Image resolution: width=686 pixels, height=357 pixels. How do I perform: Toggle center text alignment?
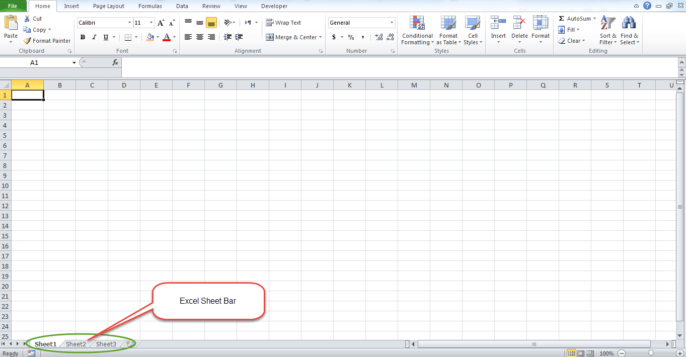coord(200,37)
